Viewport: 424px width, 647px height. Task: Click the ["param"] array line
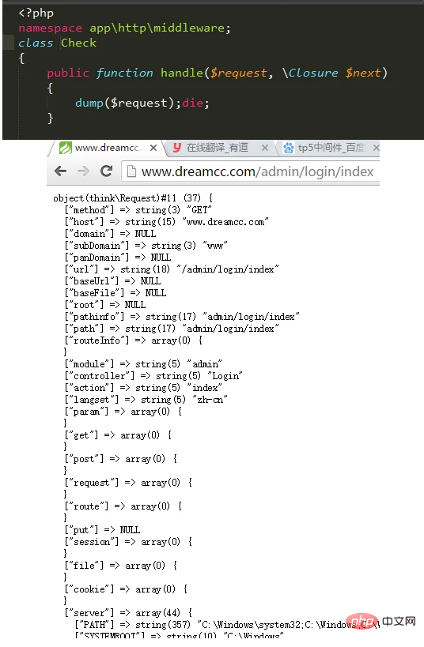coord(123,412)
